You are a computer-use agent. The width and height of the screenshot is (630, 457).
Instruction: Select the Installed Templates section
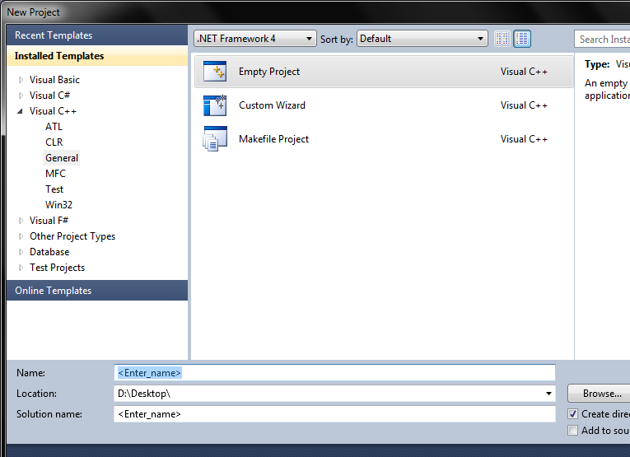coord(97,56)
